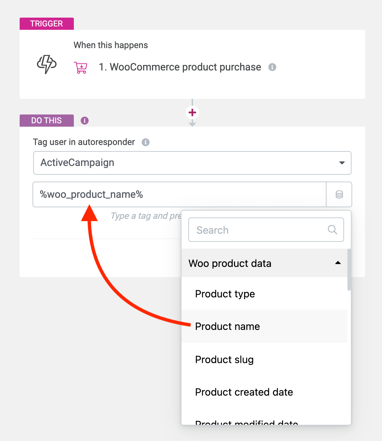Viewport: 382px width, 441px height.
Task: Open merge fields via the database icon
Action: [339, 194]
